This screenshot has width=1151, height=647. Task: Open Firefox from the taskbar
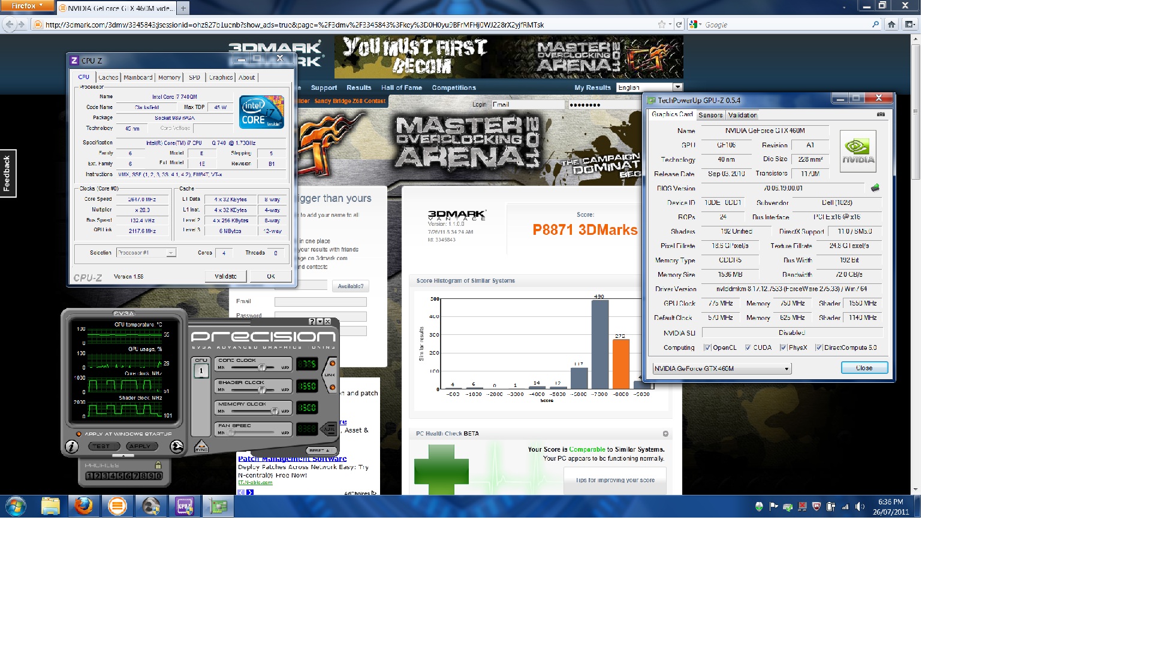[84, 507]
